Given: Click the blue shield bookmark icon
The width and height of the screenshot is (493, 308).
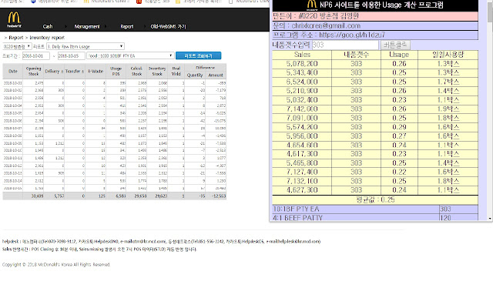Looking at the screenshot, I should point(33,2).
